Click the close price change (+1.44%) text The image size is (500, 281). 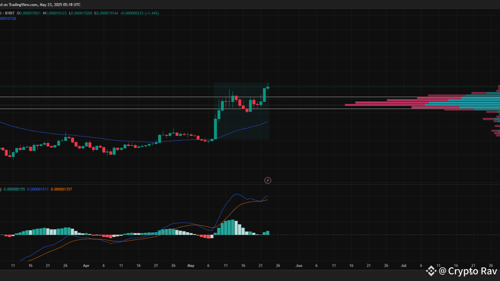[152, 13]
